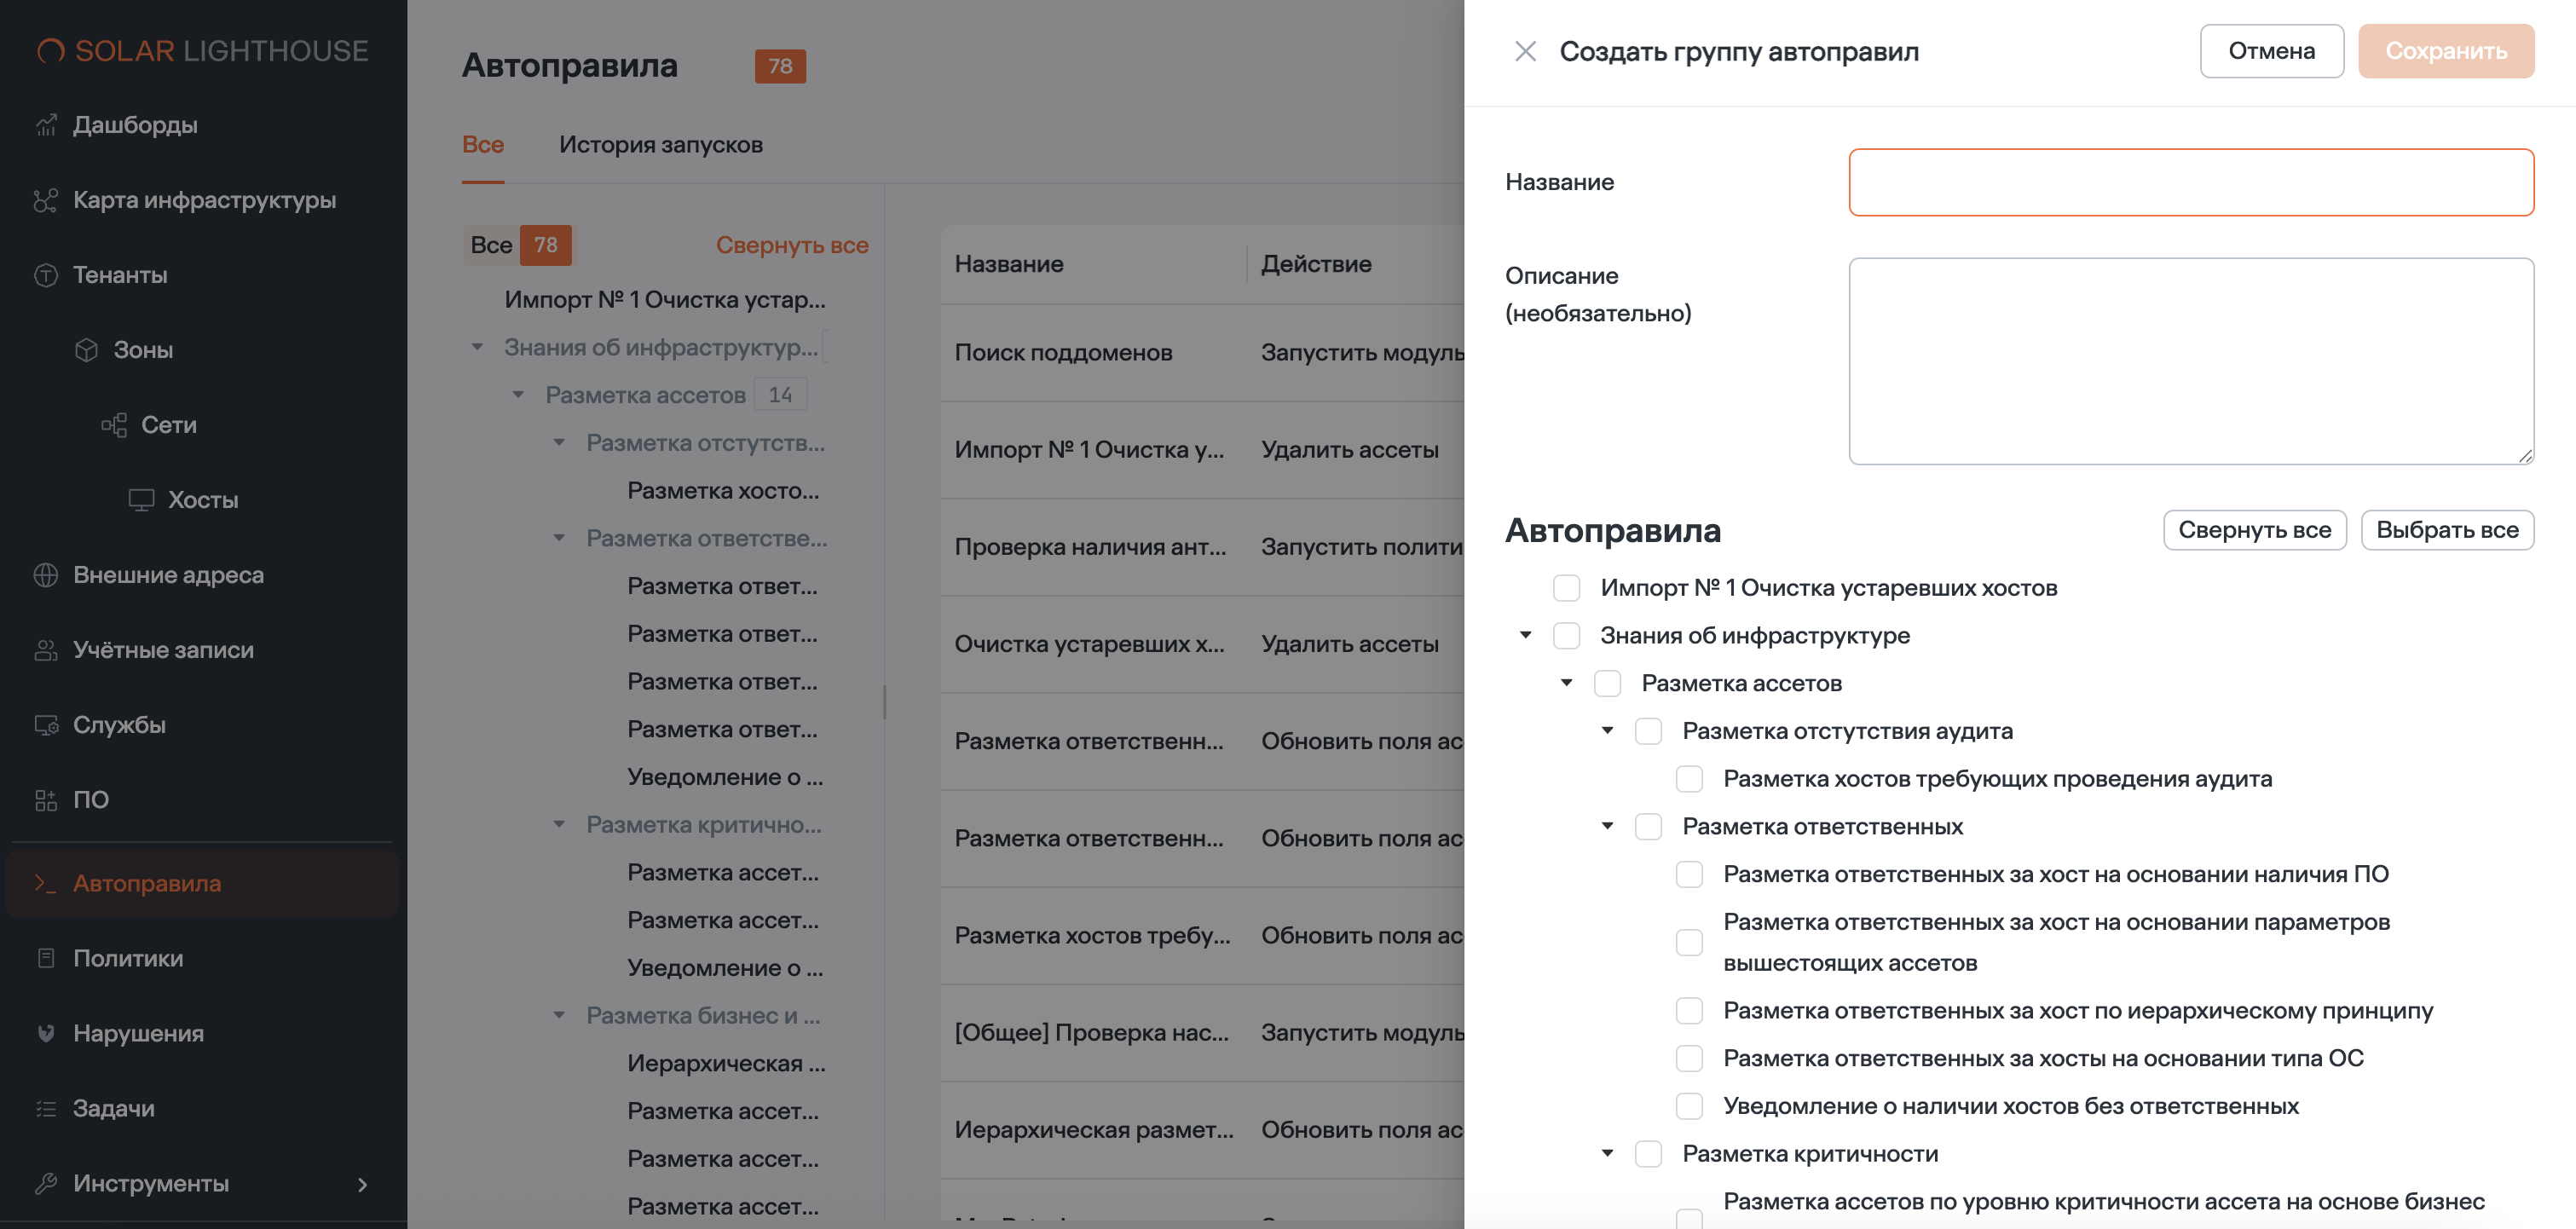Check rule по иерархическому принципу
The height and width of the screenshot is (1229, 2576).
pos(1690,1011)
